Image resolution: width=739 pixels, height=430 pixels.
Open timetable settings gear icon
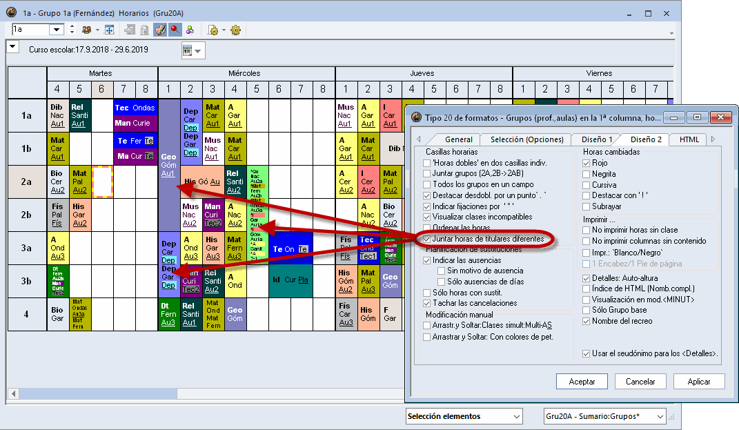click(x=236, y=30)
